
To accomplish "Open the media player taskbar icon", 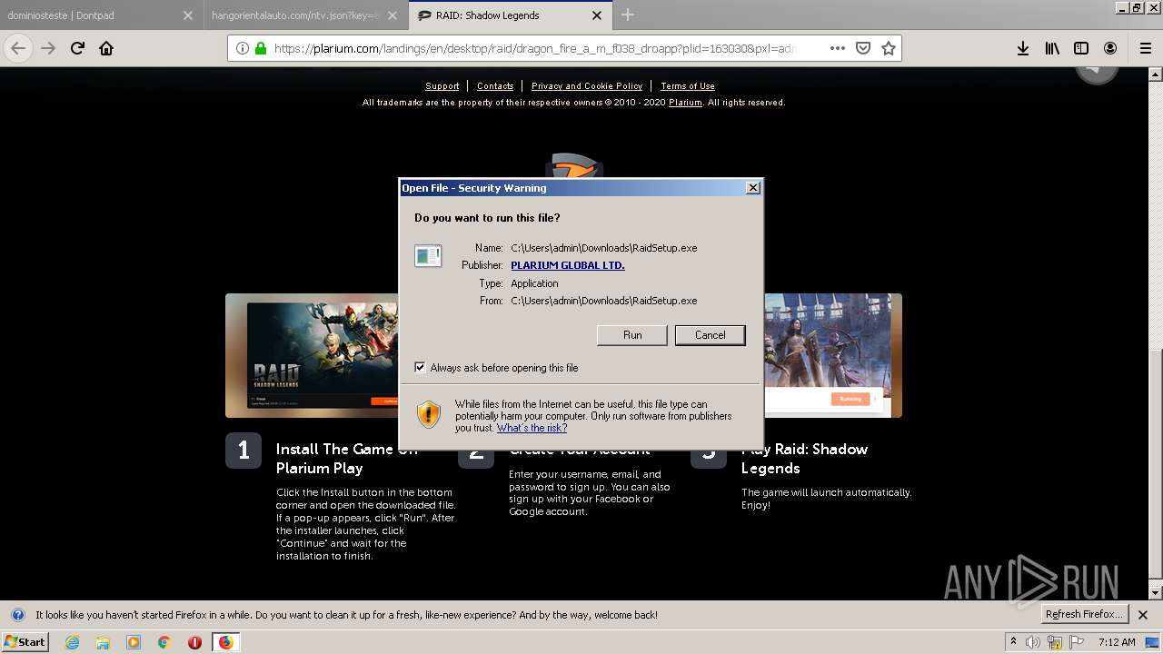I will [134, 642].
